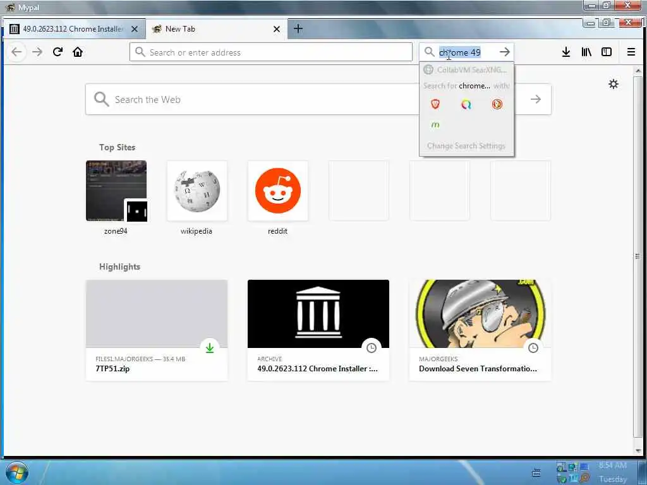This screenshot has width=647, height=485.
Task: Open the wikipedia top site tile
Action: [x=197, y=191]
